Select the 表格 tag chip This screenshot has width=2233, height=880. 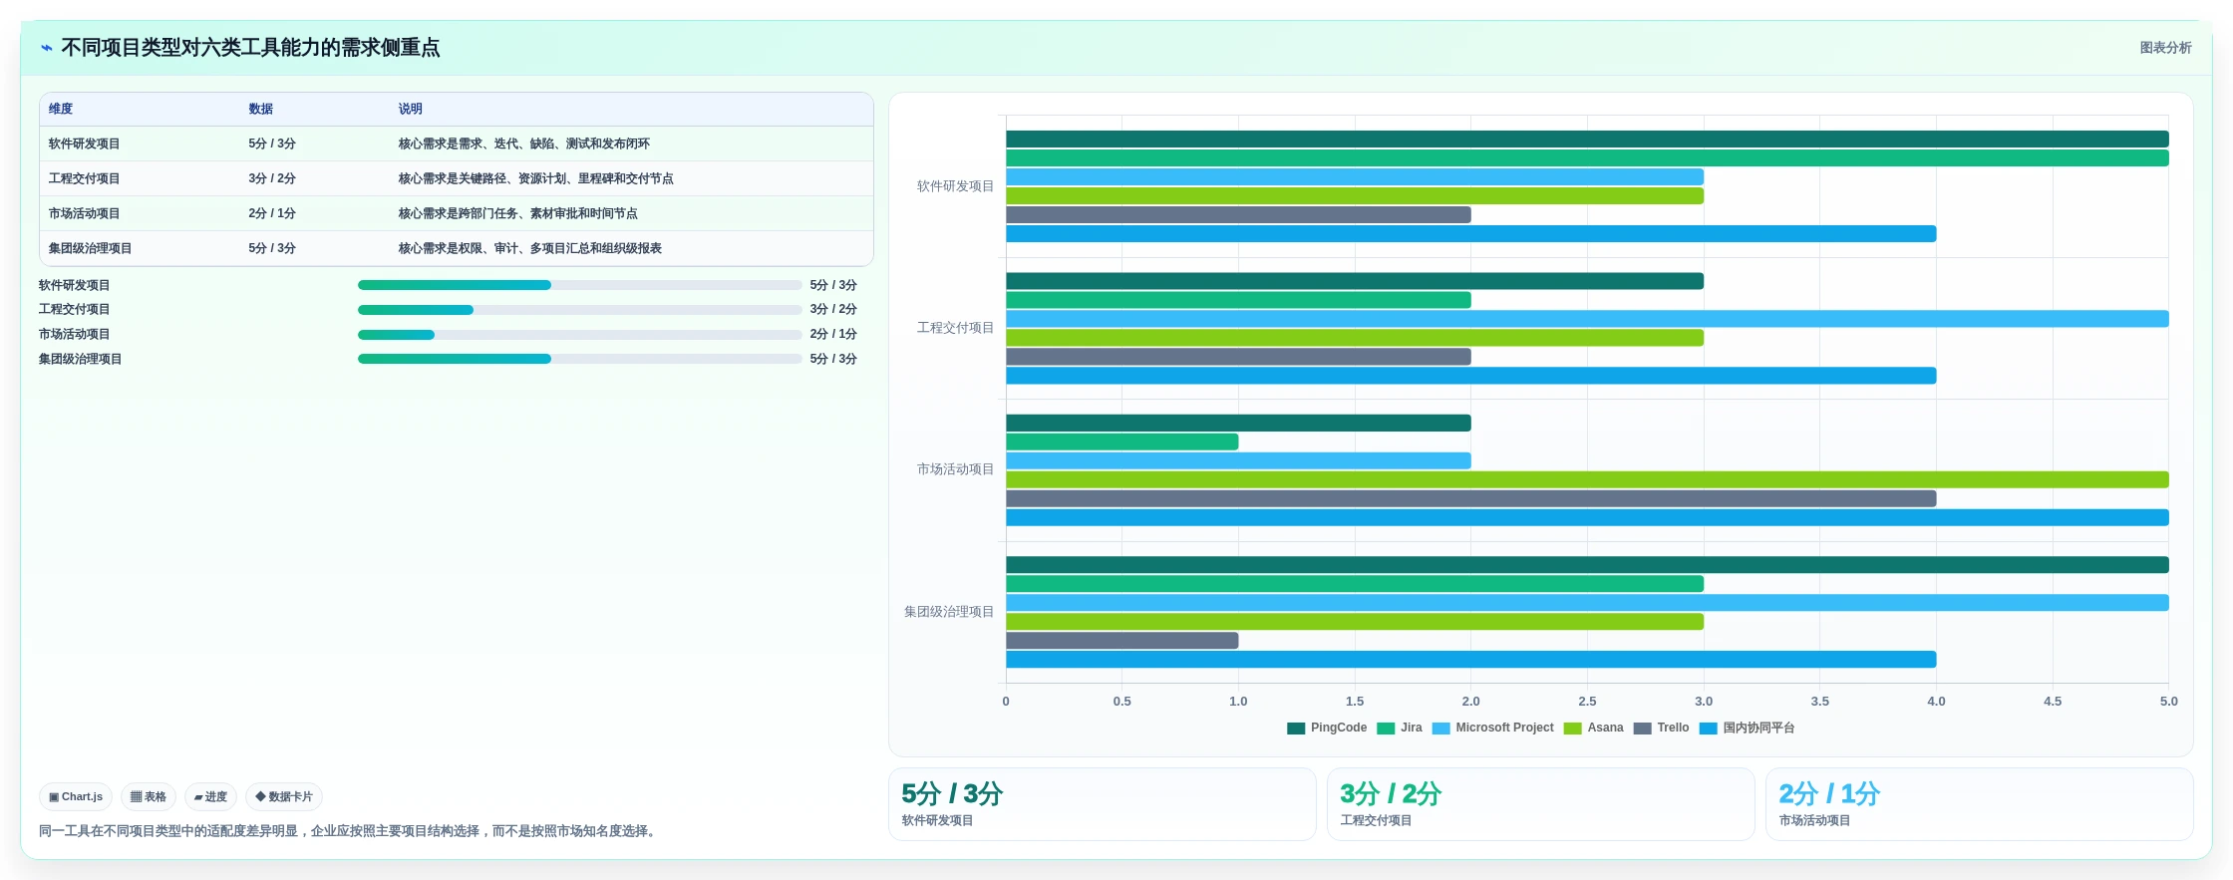149,797
